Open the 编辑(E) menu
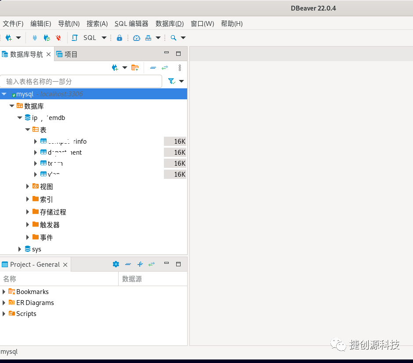 pyautogui.click(x=40, y=24)
